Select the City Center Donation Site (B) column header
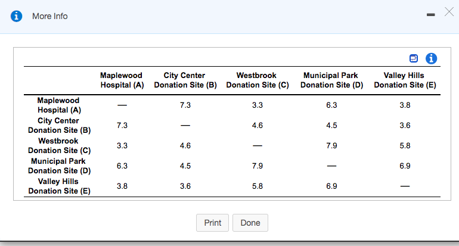The image size is (459, 246). pos(185,80)
